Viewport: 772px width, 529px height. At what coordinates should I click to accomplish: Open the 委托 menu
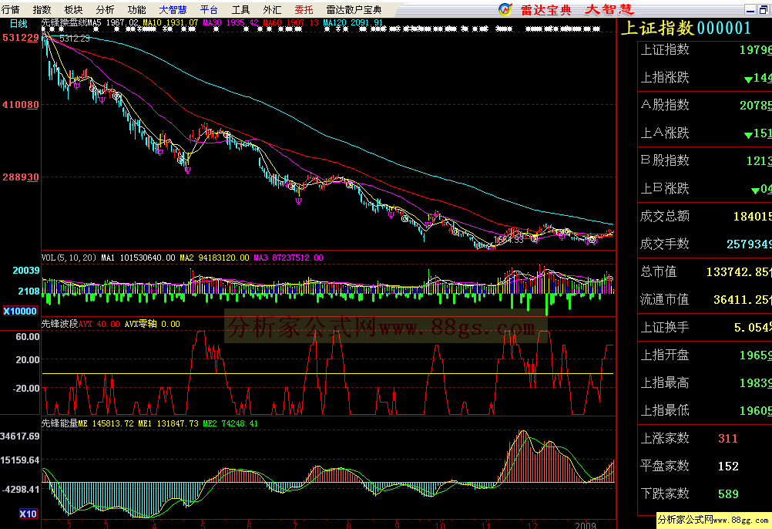click(304, 9)
